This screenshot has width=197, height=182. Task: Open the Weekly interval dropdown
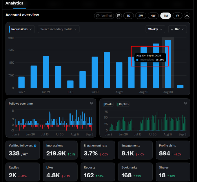[155, 29]
